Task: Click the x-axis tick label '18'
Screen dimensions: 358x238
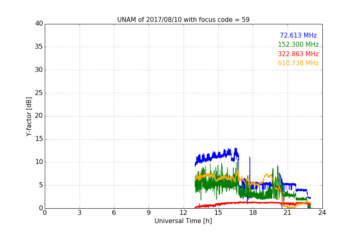Action: click(253, 213)
